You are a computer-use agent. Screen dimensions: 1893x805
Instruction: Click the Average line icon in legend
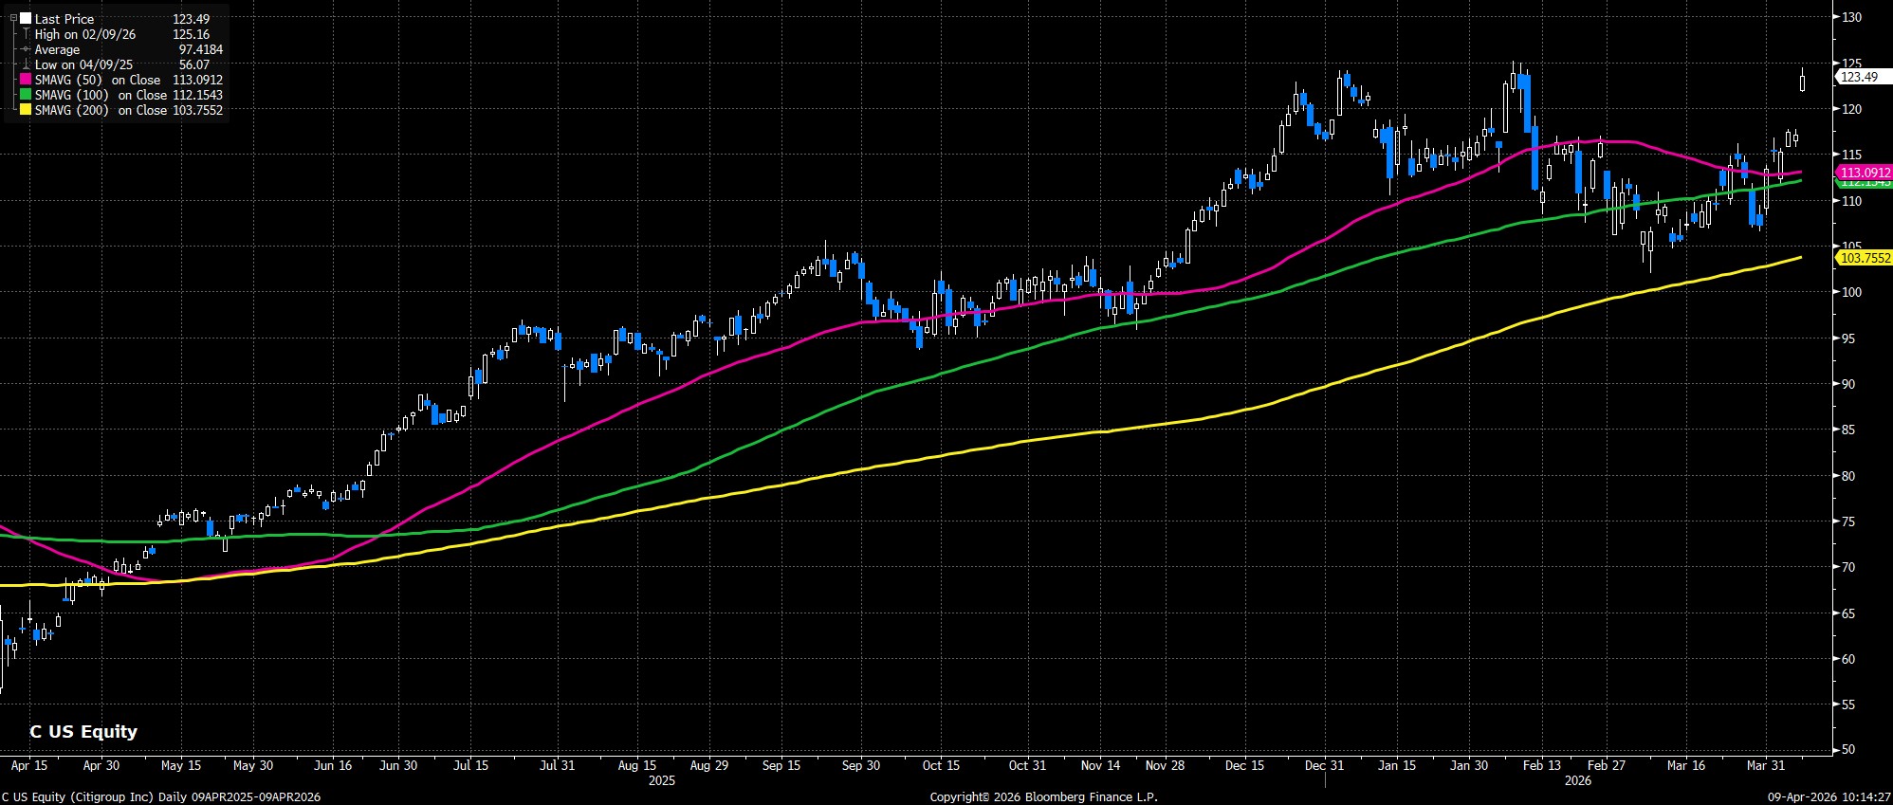(x=26, y=49)
